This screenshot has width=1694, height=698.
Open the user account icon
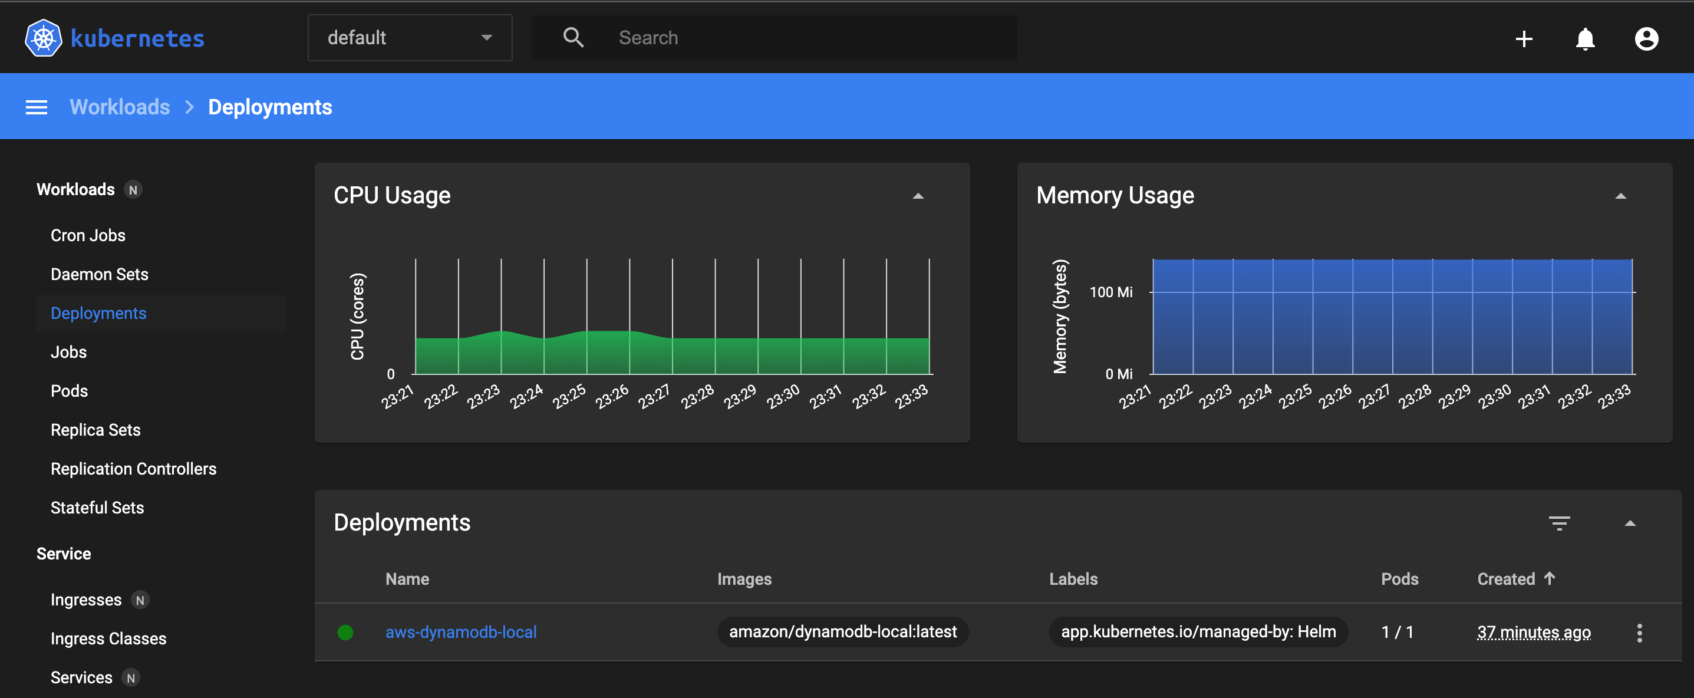[x=1646, y=39]
